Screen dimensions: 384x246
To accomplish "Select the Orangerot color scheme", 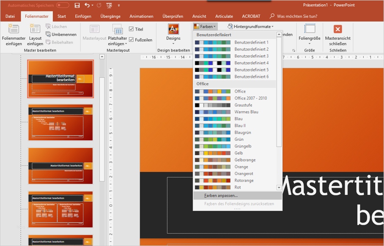I will [244, 174].
